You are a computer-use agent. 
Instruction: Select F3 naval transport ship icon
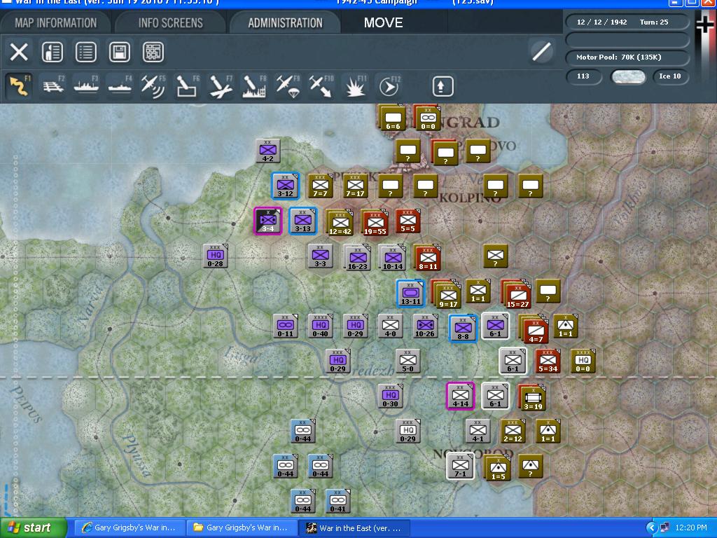86,86
